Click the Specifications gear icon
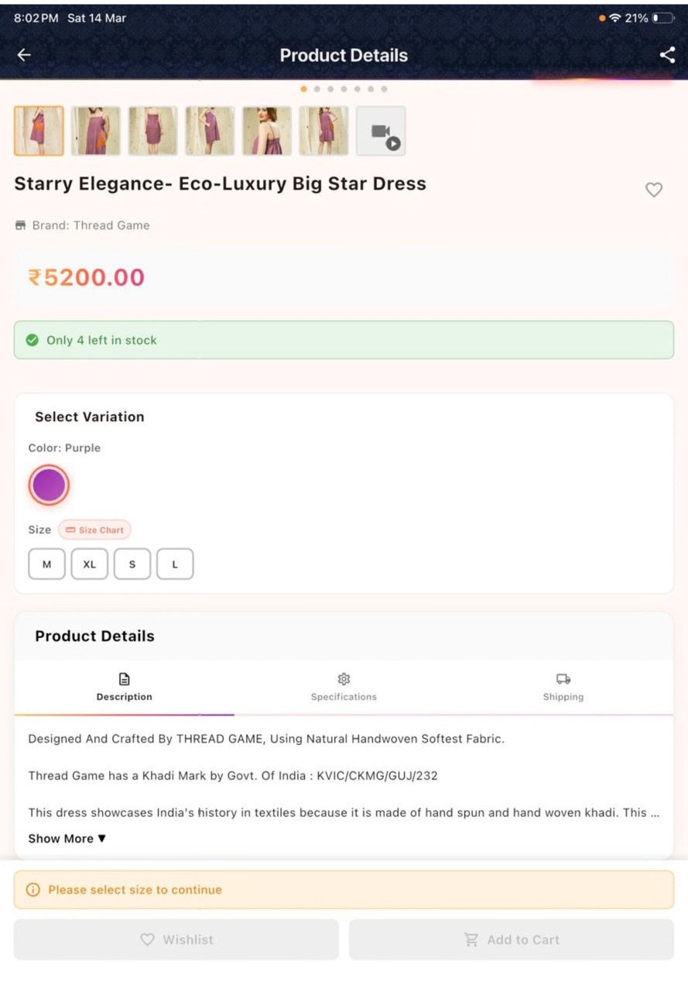688x999 pixels. (x=344, y=679)
